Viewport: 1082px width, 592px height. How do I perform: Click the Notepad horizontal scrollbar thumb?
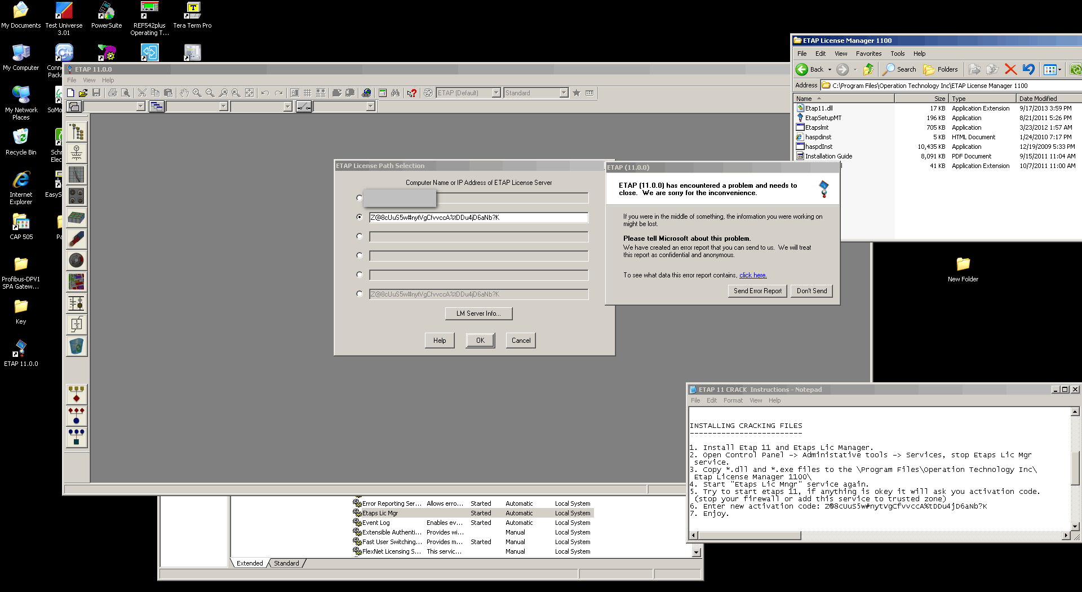[750, 535]
